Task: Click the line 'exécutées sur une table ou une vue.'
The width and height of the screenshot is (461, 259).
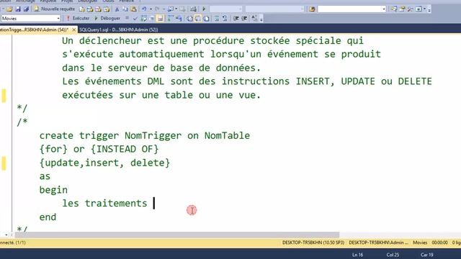Action: 161,95
